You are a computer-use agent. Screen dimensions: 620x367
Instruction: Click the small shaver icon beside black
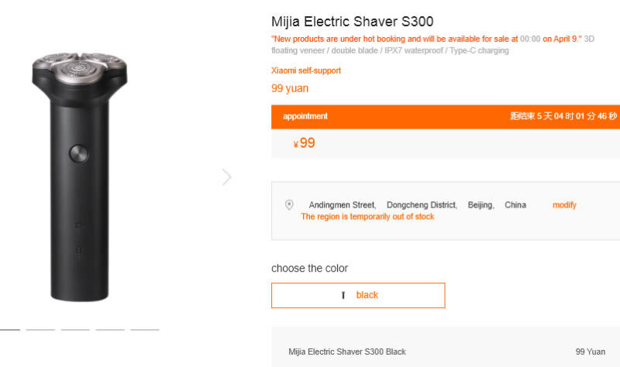(x=343, y=296)
